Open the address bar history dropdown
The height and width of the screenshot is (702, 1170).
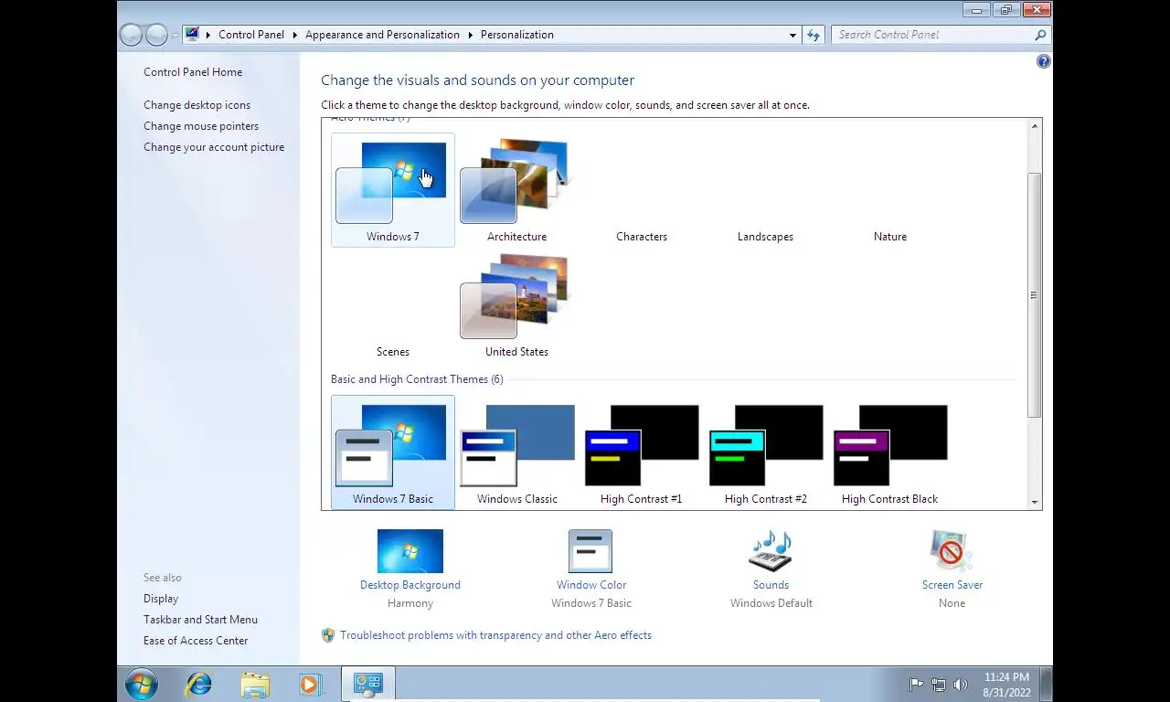[x=792, y=35]
